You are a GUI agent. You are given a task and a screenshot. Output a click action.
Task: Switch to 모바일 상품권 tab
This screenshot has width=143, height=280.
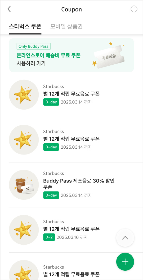click(x=66, y=26)
